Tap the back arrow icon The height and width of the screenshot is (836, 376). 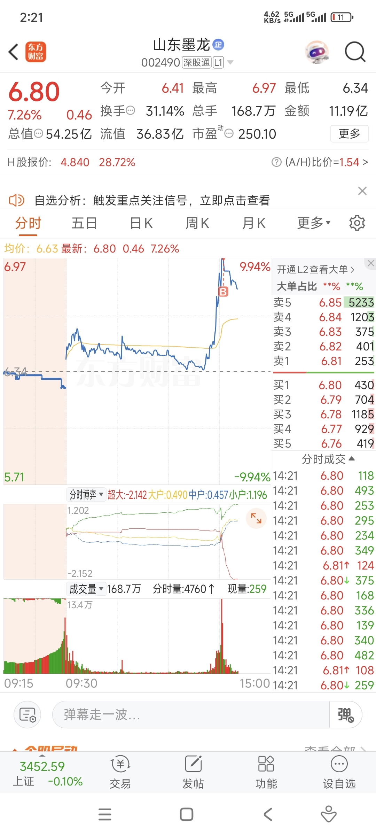click(x=13, y=52)
